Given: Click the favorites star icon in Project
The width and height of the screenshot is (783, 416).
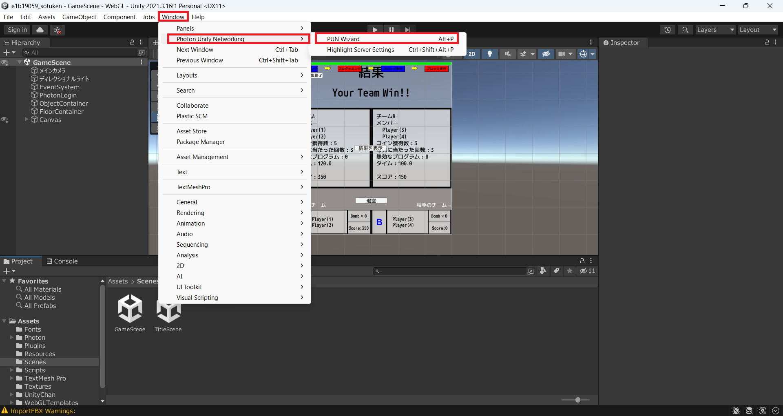Looking at the screenshot, I should 570,271.
